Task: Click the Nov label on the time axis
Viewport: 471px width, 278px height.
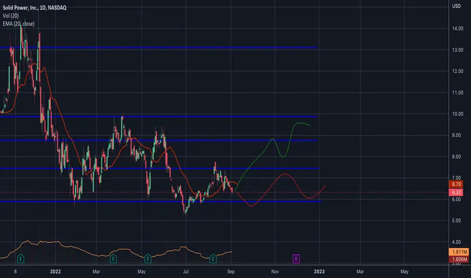Action: (275, 271)
